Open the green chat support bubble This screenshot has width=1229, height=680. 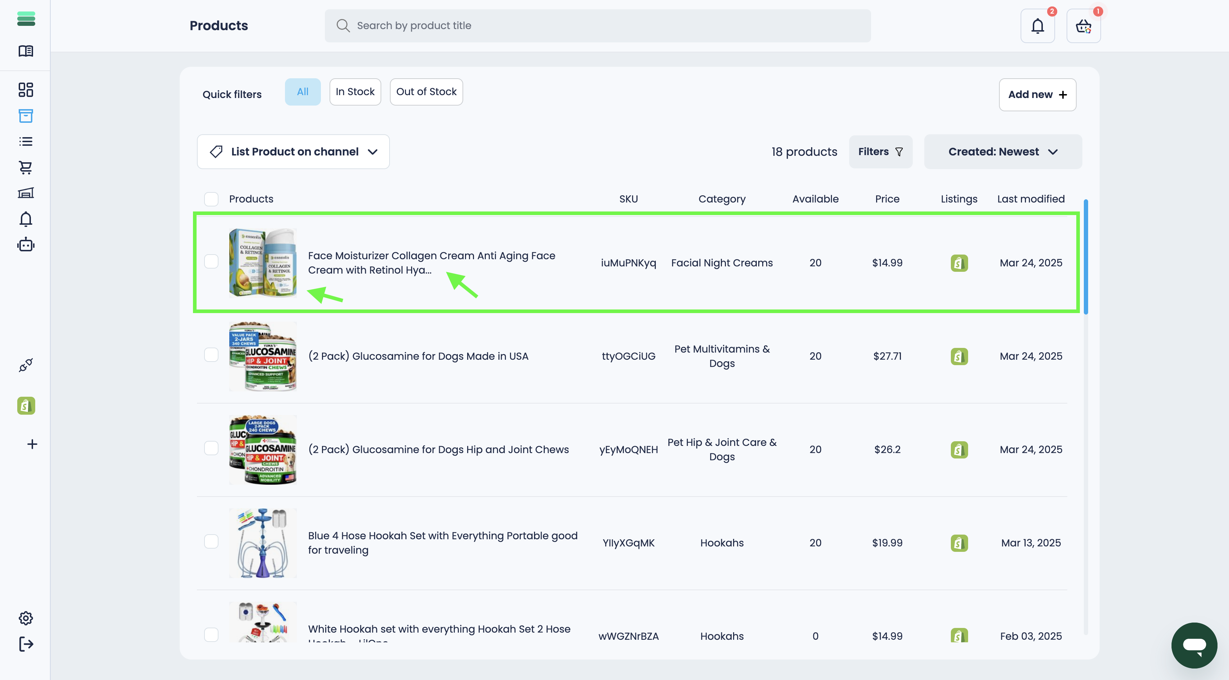click(x=1194, y=645)
